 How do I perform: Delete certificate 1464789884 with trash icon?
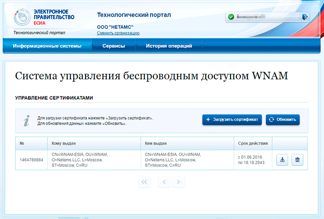(x=297, y=160)
